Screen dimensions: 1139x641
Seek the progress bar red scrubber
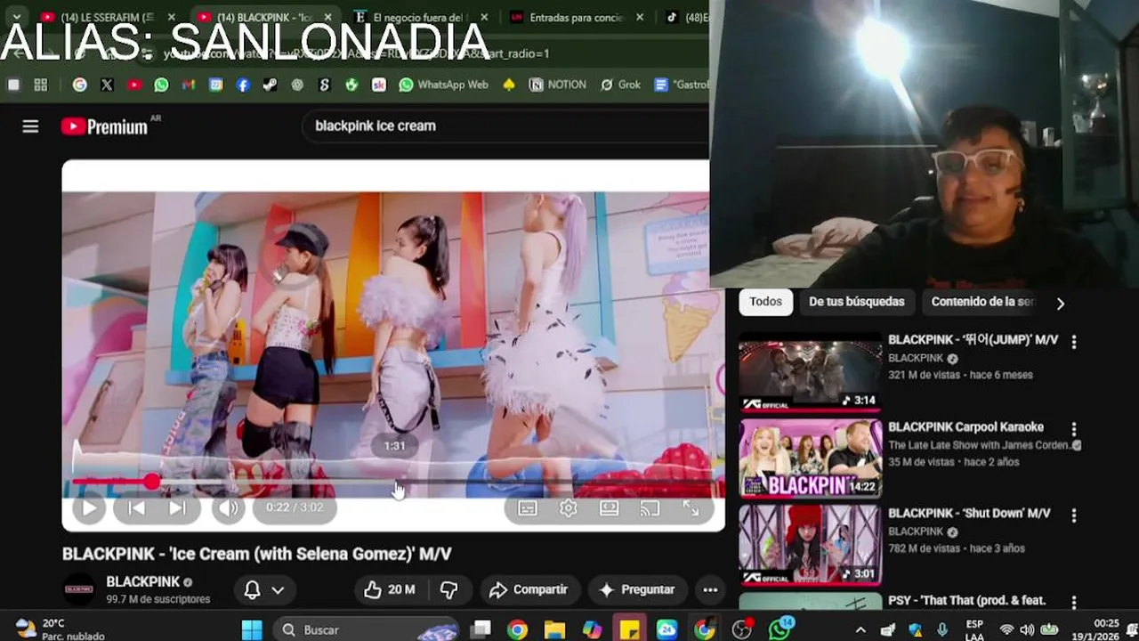coord(152,482)
